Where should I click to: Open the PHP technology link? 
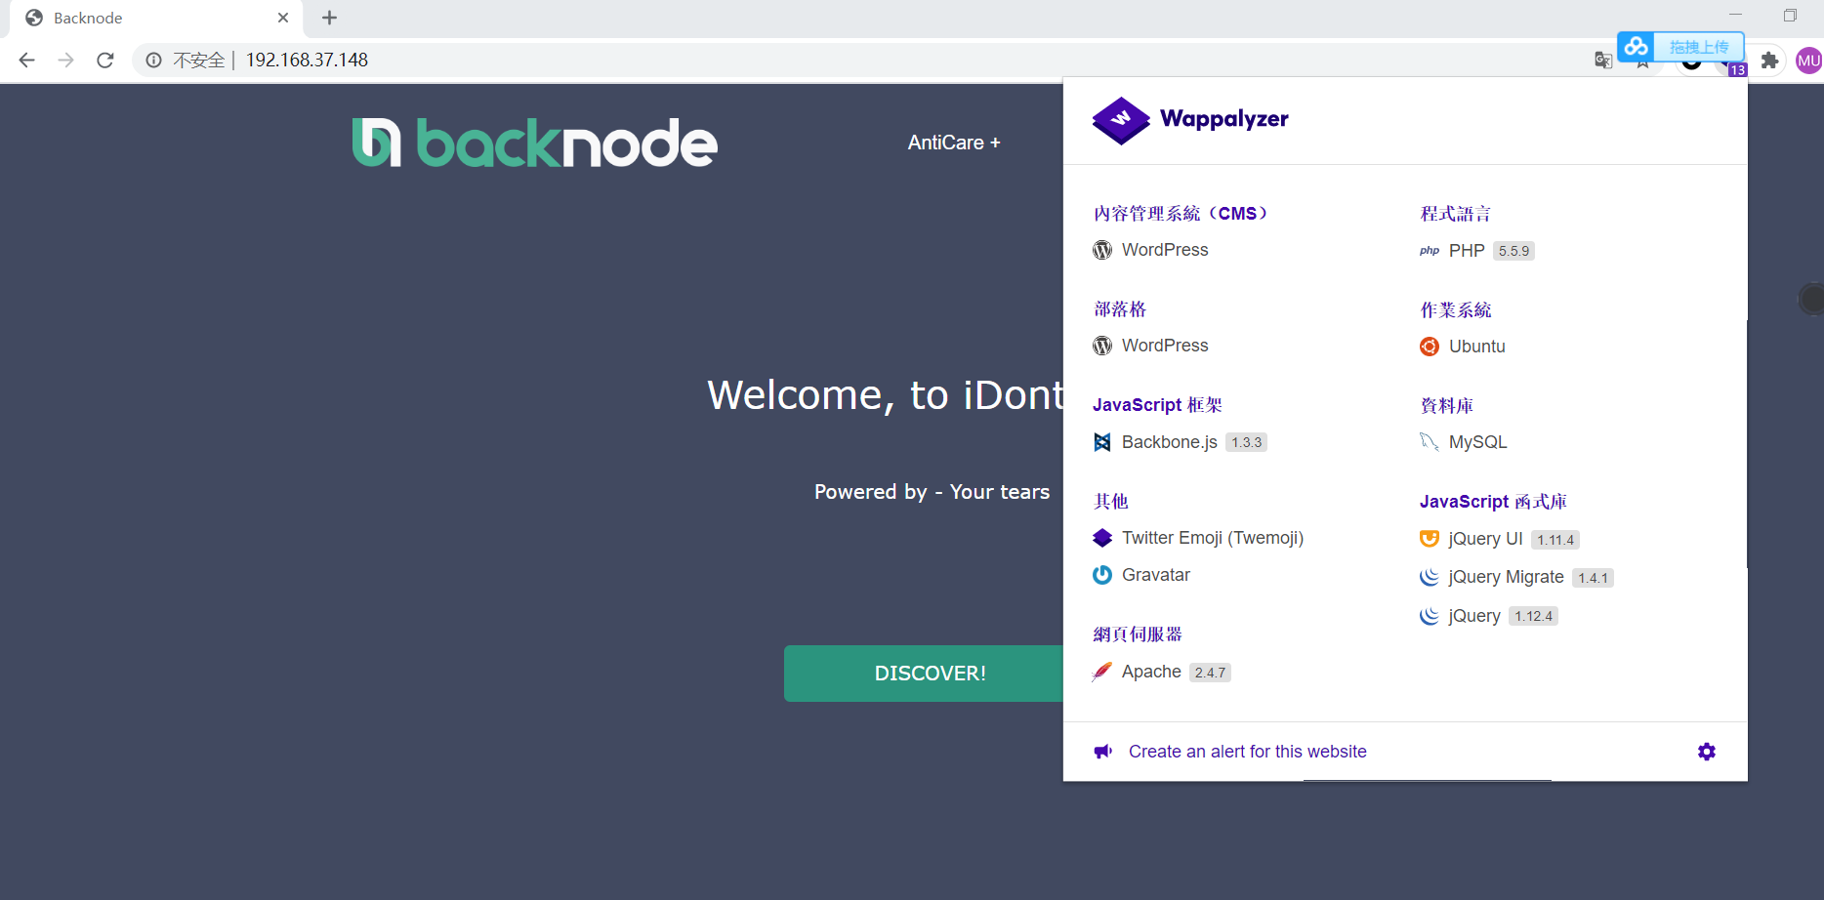click(x=1467, y=251)
